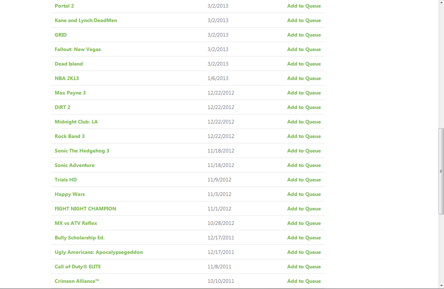Click the 12/17/2011 date for Bully Scholarship Ed.
This screenshot has height=289, width=444.
click(221, 238)
